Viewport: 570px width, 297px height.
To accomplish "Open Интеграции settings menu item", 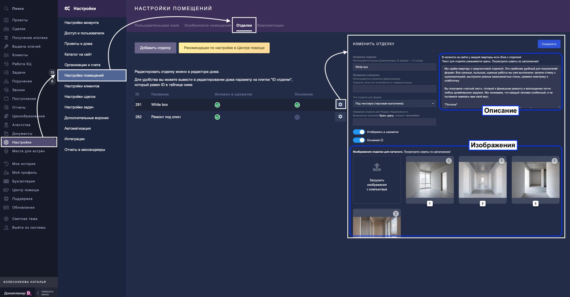I will (x=75, y=139).
